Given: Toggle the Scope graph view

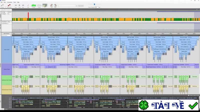Looking at the screenshot, I should [39, 5].
